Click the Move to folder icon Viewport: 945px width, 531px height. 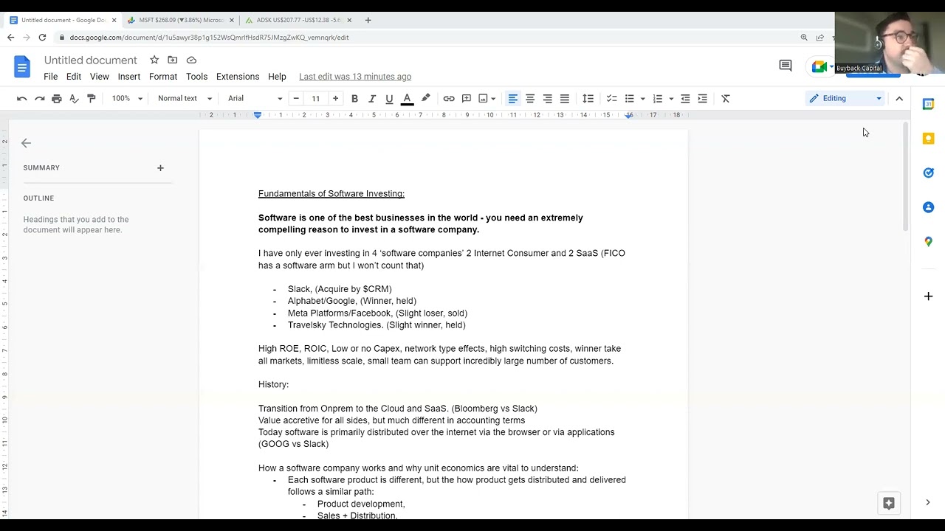pos(173,60)
